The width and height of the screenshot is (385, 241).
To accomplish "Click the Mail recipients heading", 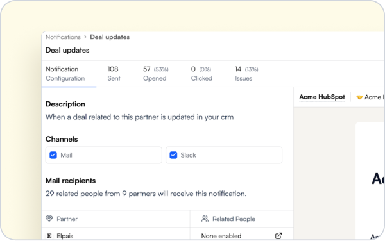I will (71, 181).
